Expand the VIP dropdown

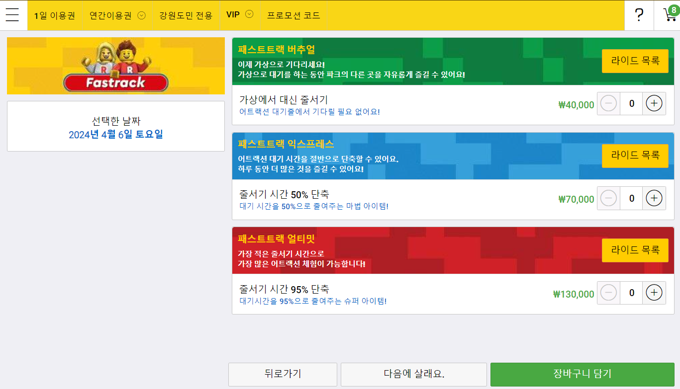pyautogui.click(x=240, y=14)
